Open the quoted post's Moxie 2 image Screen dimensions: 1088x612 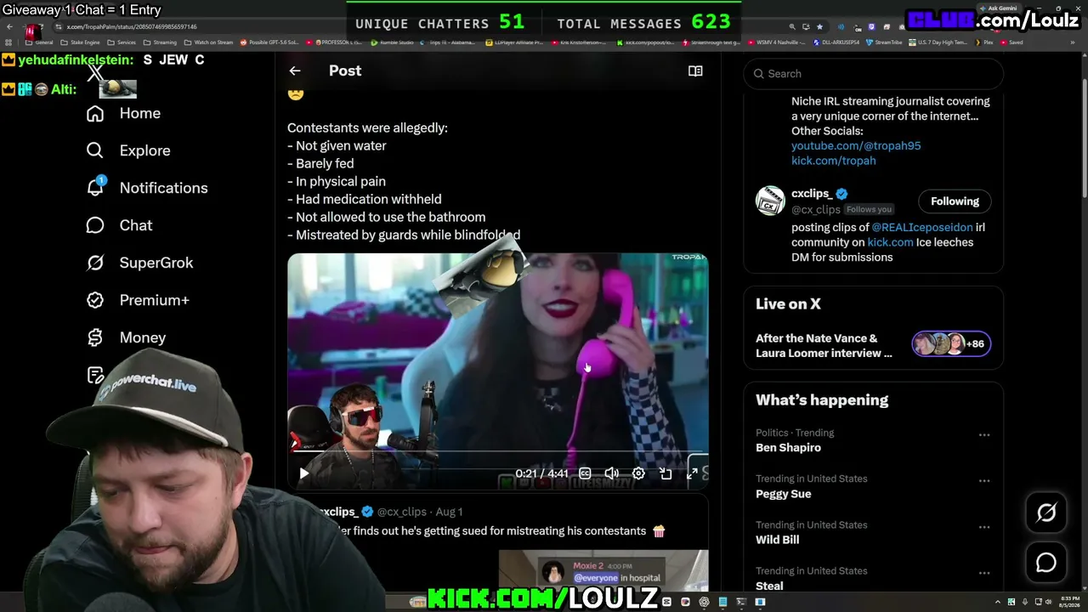(x=603, y=569)
